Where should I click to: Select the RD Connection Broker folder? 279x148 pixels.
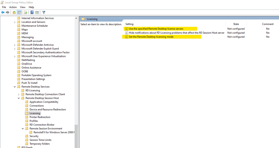[42, 125]
